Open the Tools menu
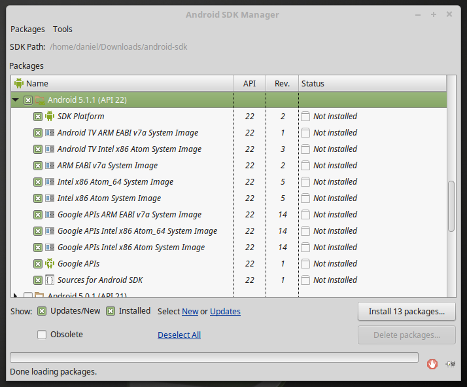 coord(63,29)
